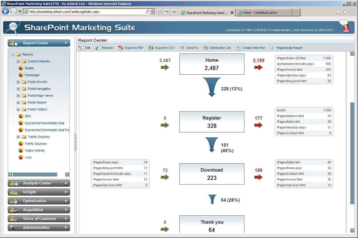The width and height of the screenshot is (358, 238).
Task: Click the Download step green entry arrow
Action: pos(165,177)
